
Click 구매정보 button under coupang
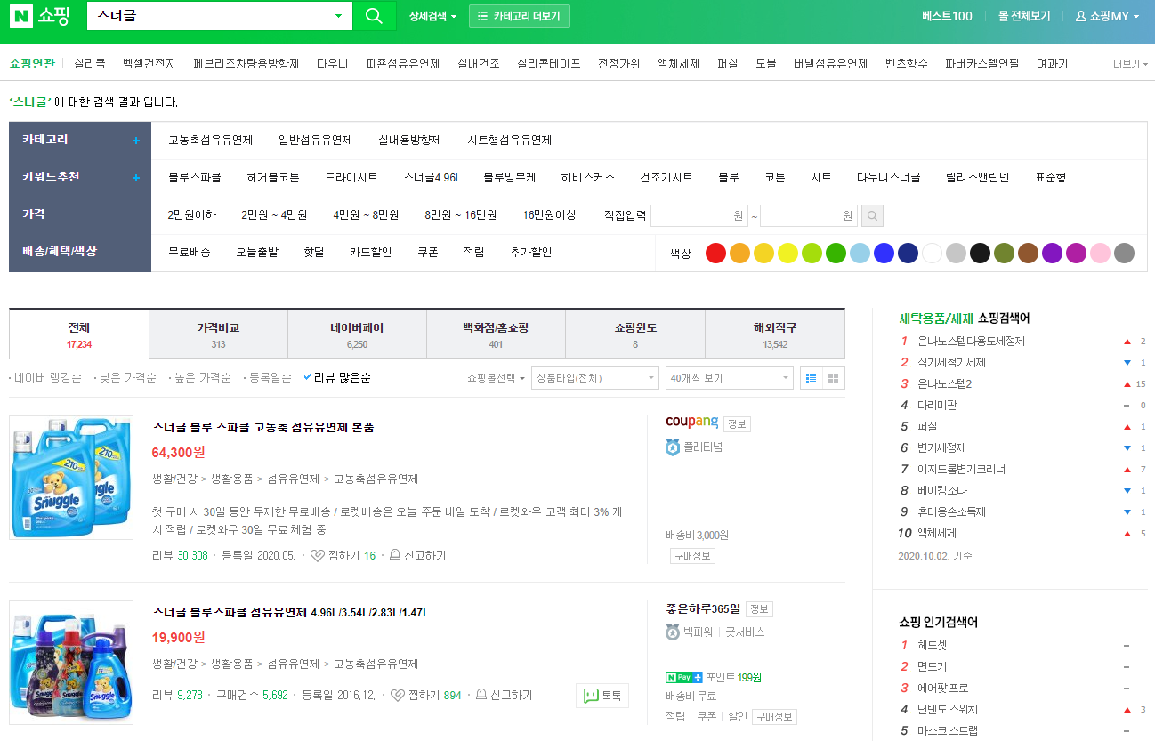(x=692, y=556)
